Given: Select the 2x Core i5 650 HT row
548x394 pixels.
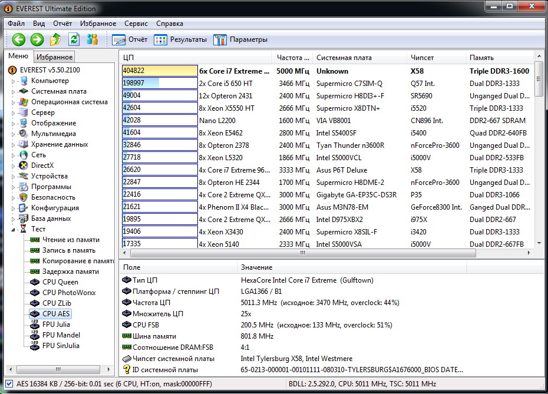Looking at the screenshot, I should click(328, 84).
